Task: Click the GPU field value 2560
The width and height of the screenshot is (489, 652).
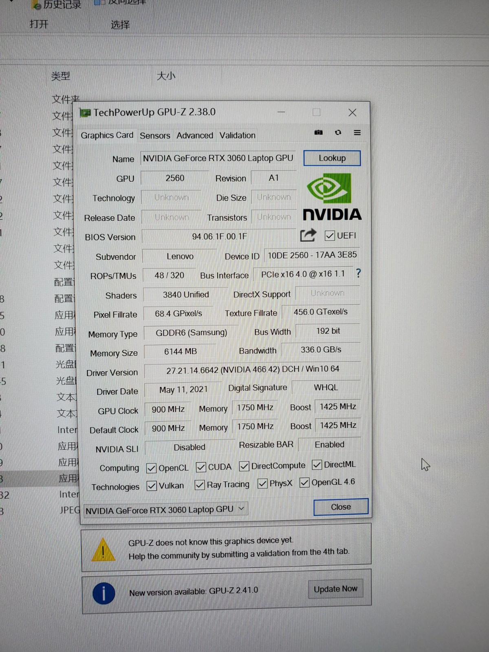Action: pyautogui.click(x=175, y=178)
